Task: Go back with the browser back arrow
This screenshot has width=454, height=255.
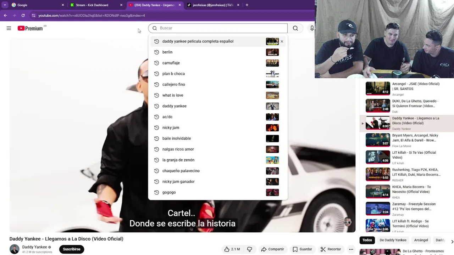Action: point(5,16)
